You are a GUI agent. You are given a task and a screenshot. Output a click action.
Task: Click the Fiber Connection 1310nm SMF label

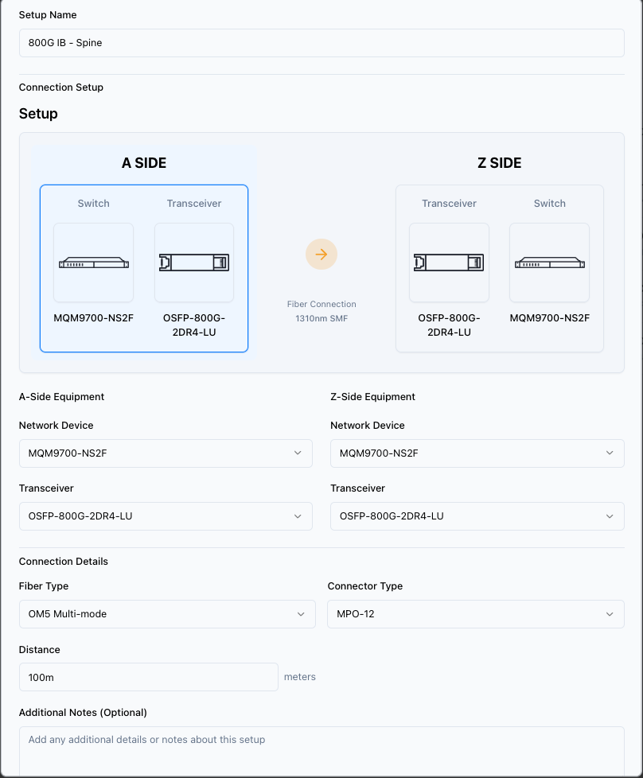pyautogui.click(x=321, y=310)
